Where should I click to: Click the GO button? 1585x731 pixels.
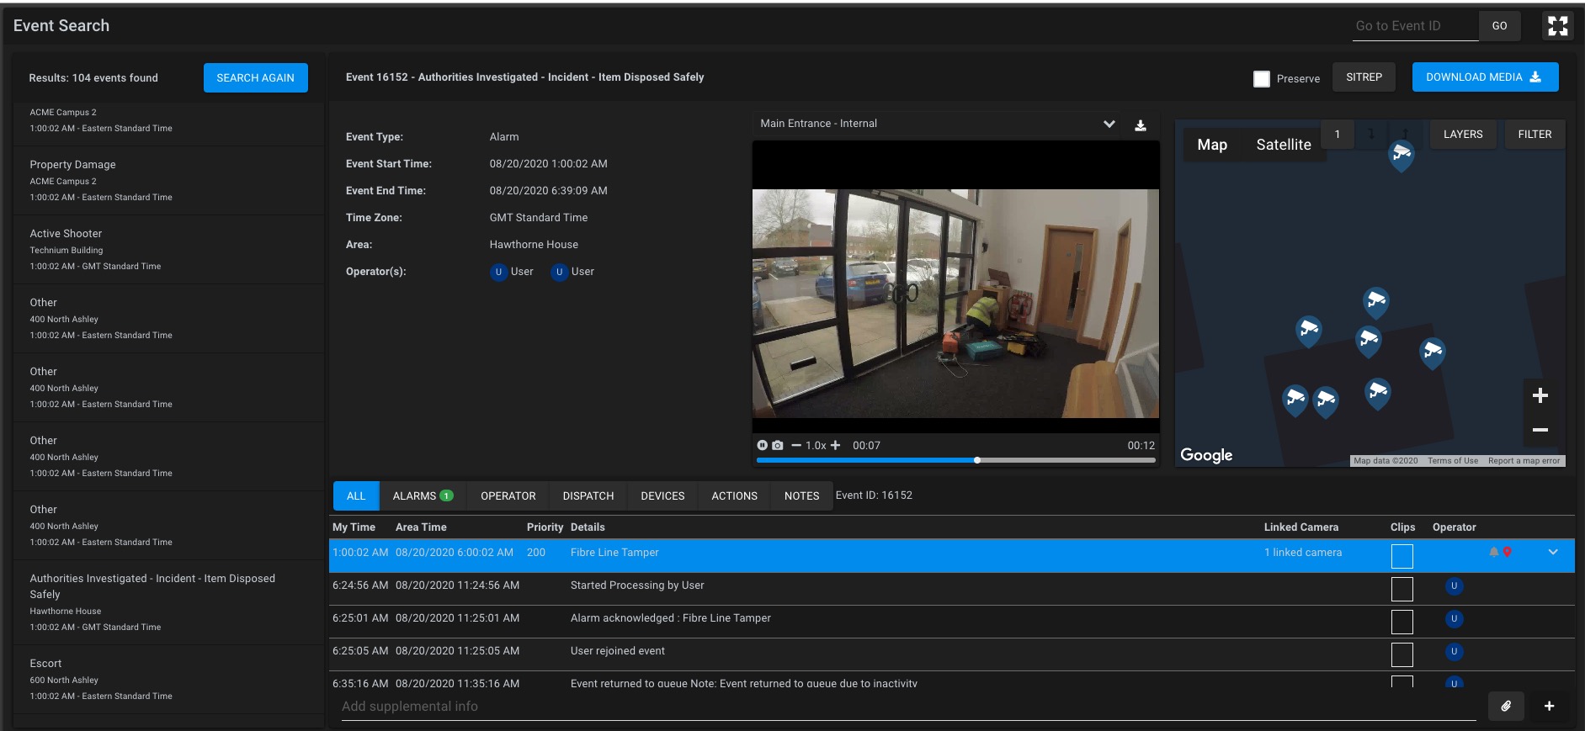[x=1499, y=26]
